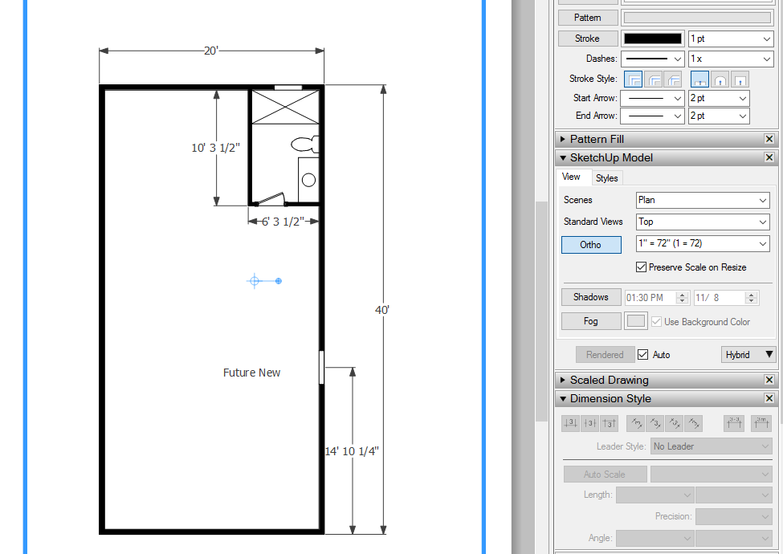
Task: Select the flat end cap style
Action: [699, 79]
